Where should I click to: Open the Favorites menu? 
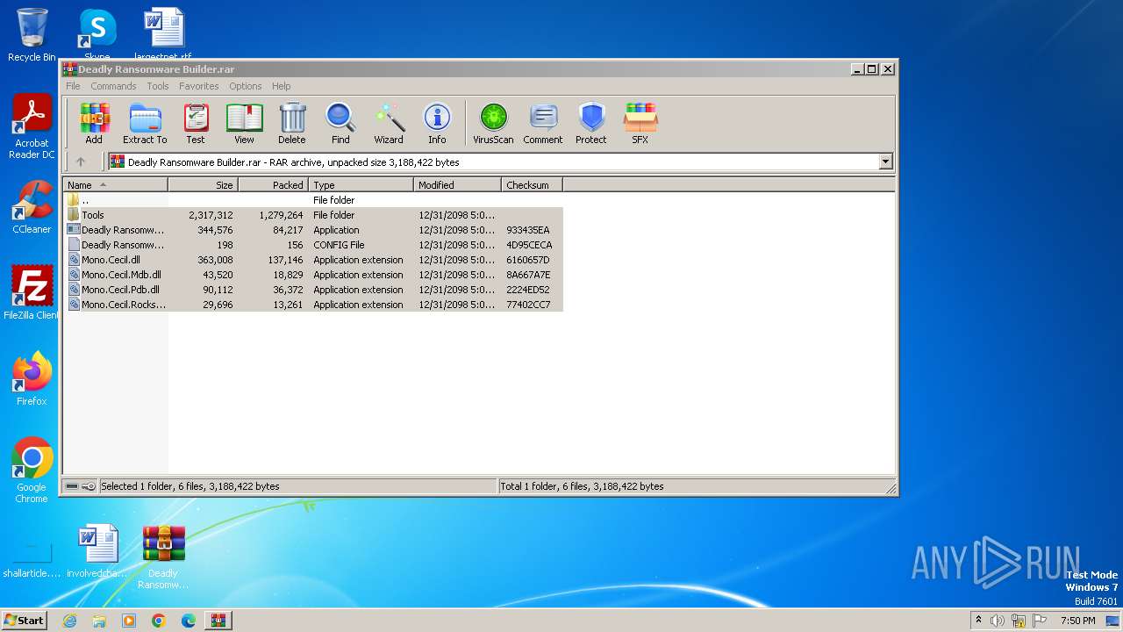(199, 86)
